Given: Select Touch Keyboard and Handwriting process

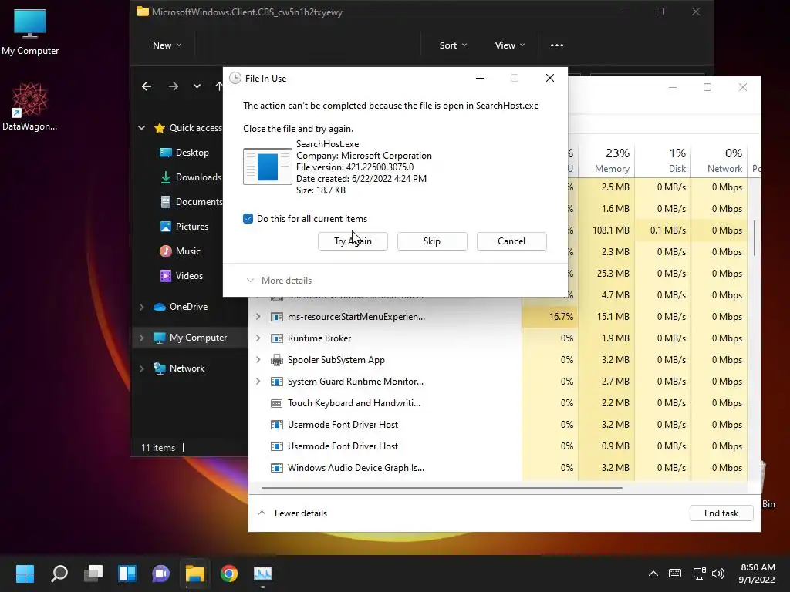Looking at the screenshot, I should click(x=498, y=403).
